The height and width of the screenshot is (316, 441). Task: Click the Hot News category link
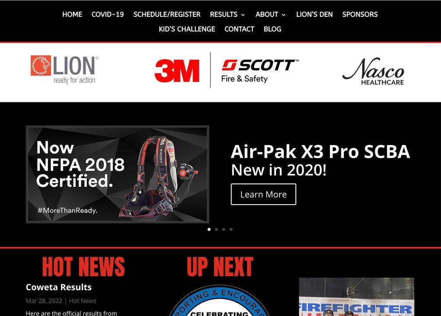tap(82, 301)
